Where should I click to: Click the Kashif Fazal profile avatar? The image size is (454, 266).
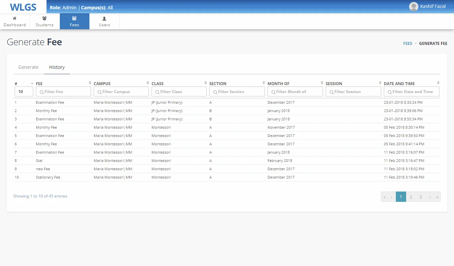coord(413,7)
